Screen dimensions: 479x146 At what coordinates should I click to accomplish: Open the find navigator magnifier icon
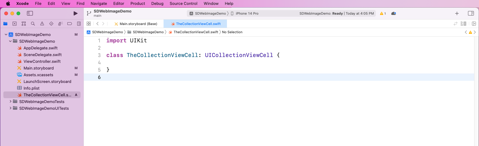[33, 23]
